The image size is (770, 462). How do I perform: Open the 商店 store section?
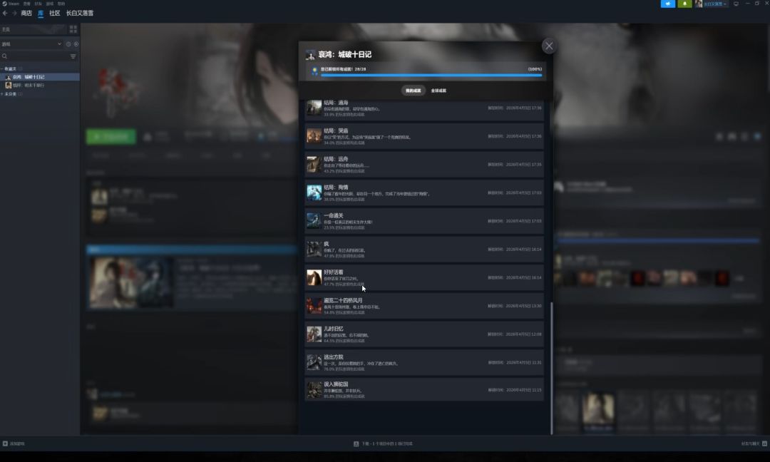click(x=26, y=14)
